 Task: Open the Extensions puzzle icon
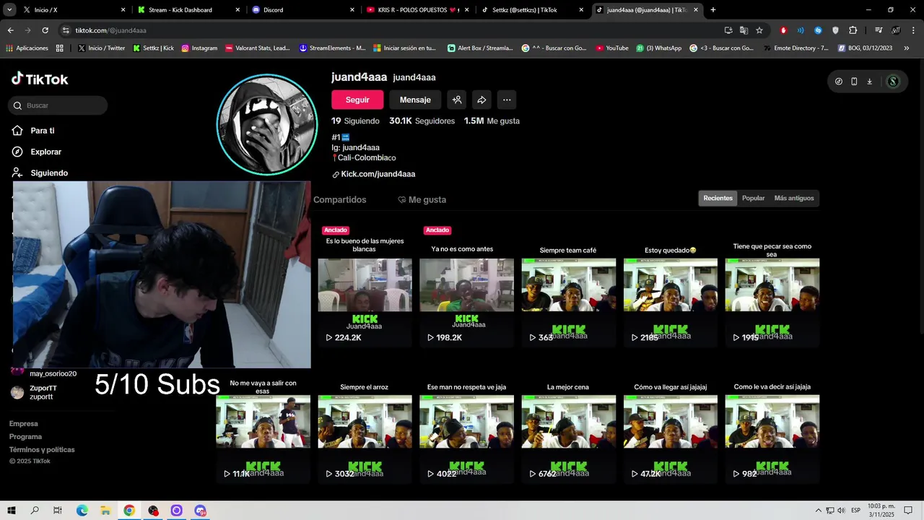point(853,30)
